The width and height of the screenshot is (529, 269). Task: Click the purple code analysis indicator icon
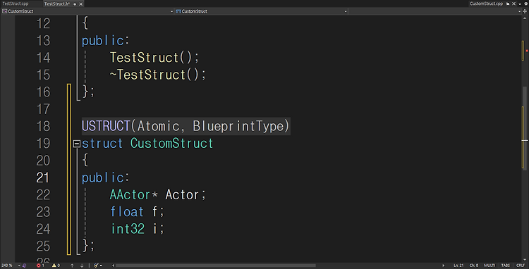(24, 265)
